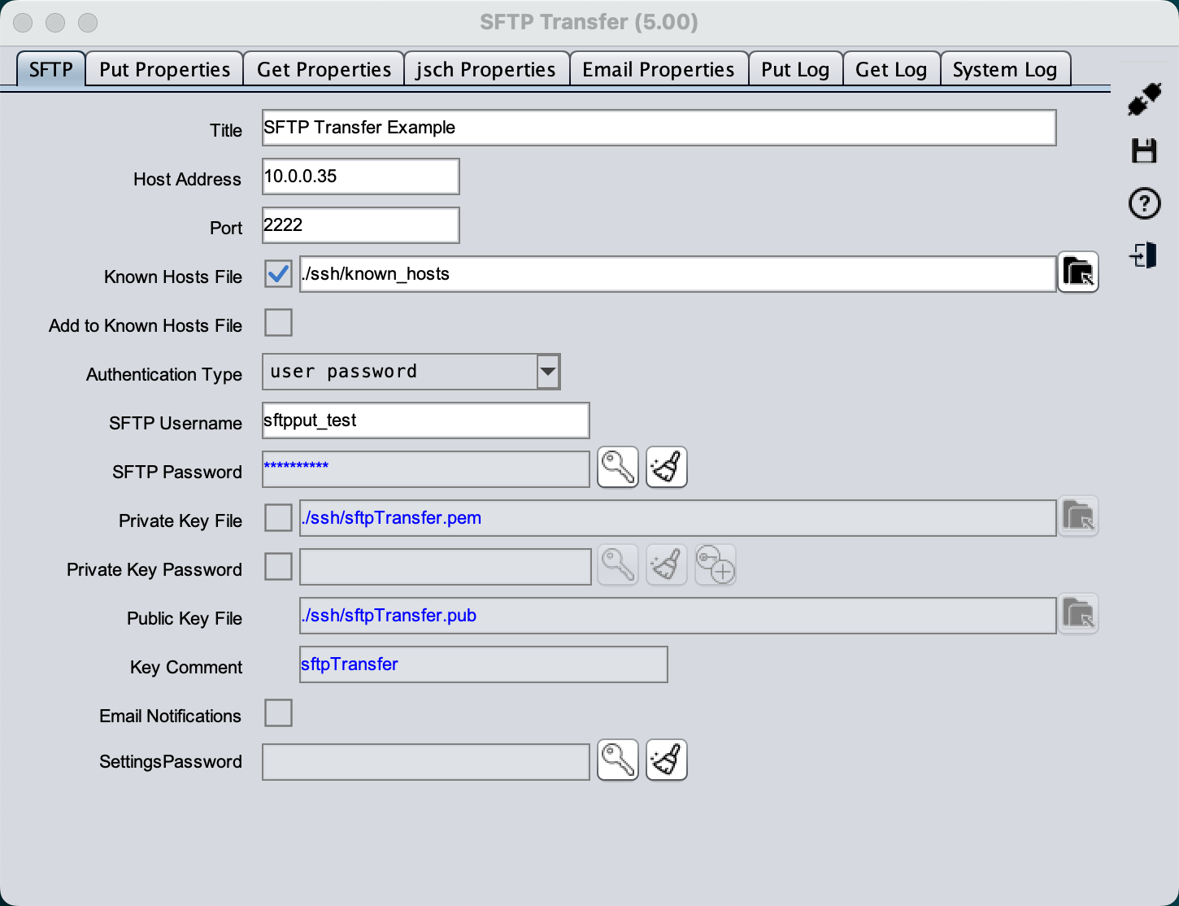
Task: Switch to the Put Properties tab
Action: pyautogui.click(x=164, y=70)
